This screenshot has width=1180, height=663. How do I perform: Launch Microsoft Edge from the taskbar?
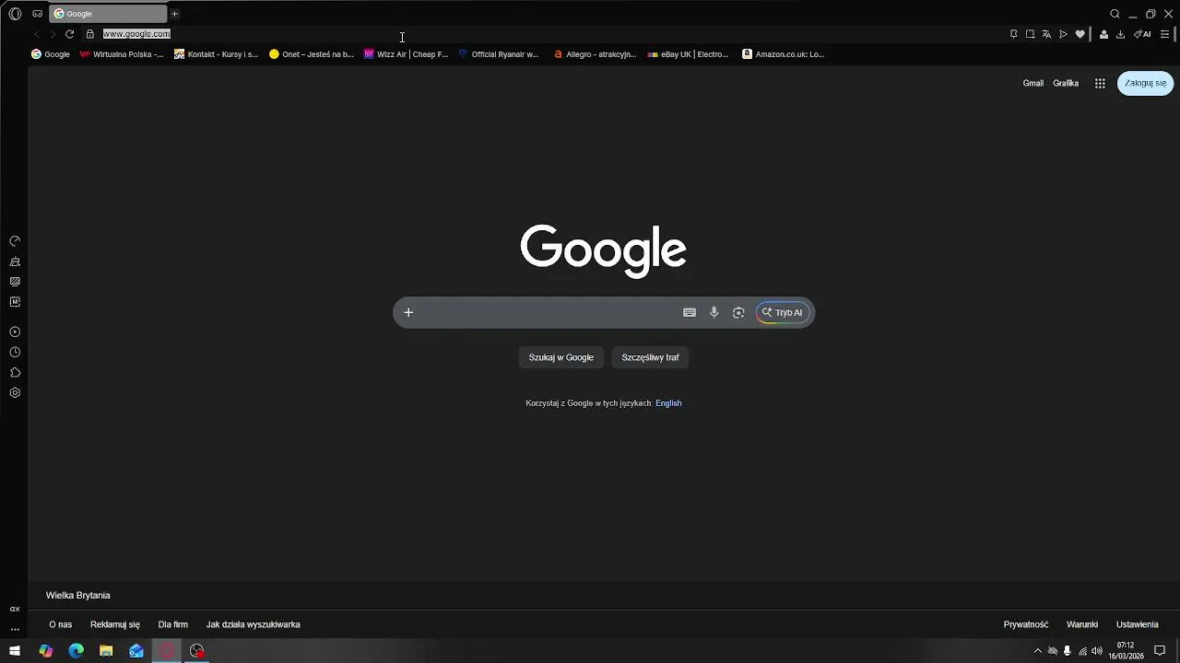pos(77,651)
